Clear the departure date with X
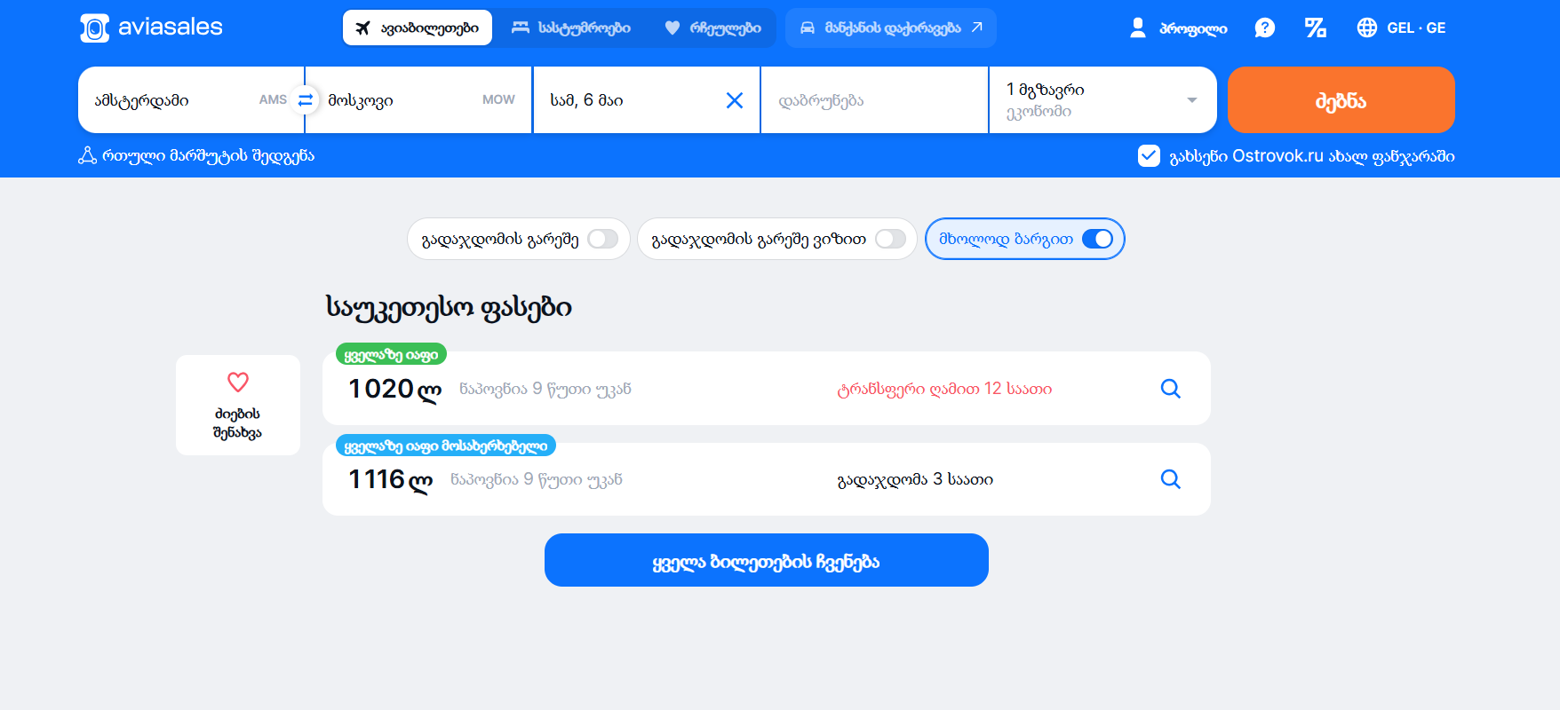This screenshot has height=710, width=1560. 735,100
